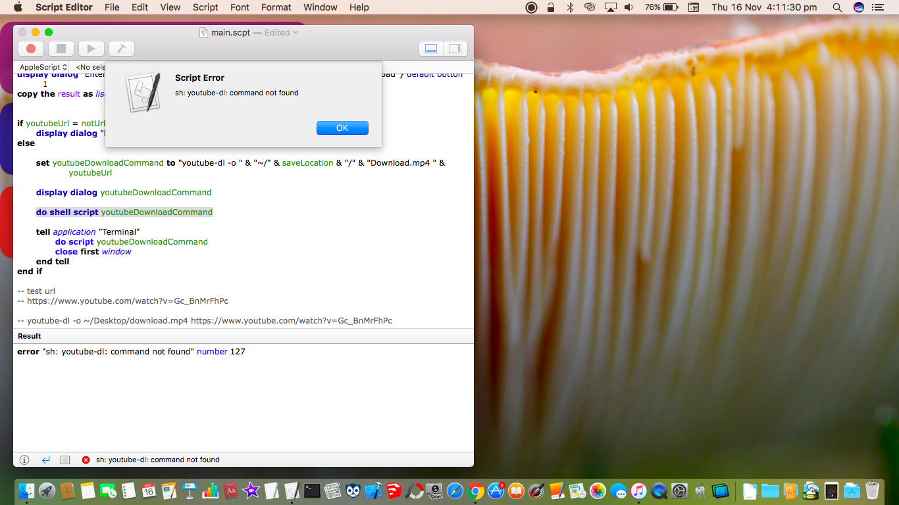Stop the running script
The image size is (899, 505).
(61, 49)
